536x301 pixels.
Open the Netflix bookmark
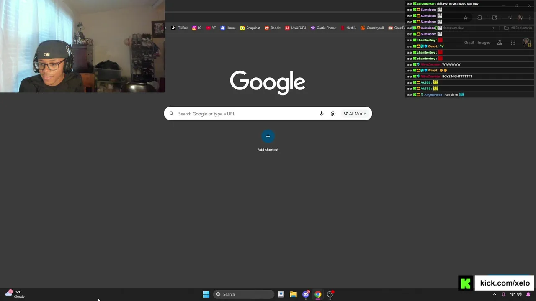tap(348, 28)
